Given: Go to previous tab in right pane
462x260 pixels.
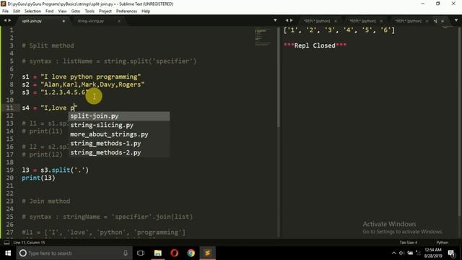Looking at the screenshot, I should [x=287, y=20].
